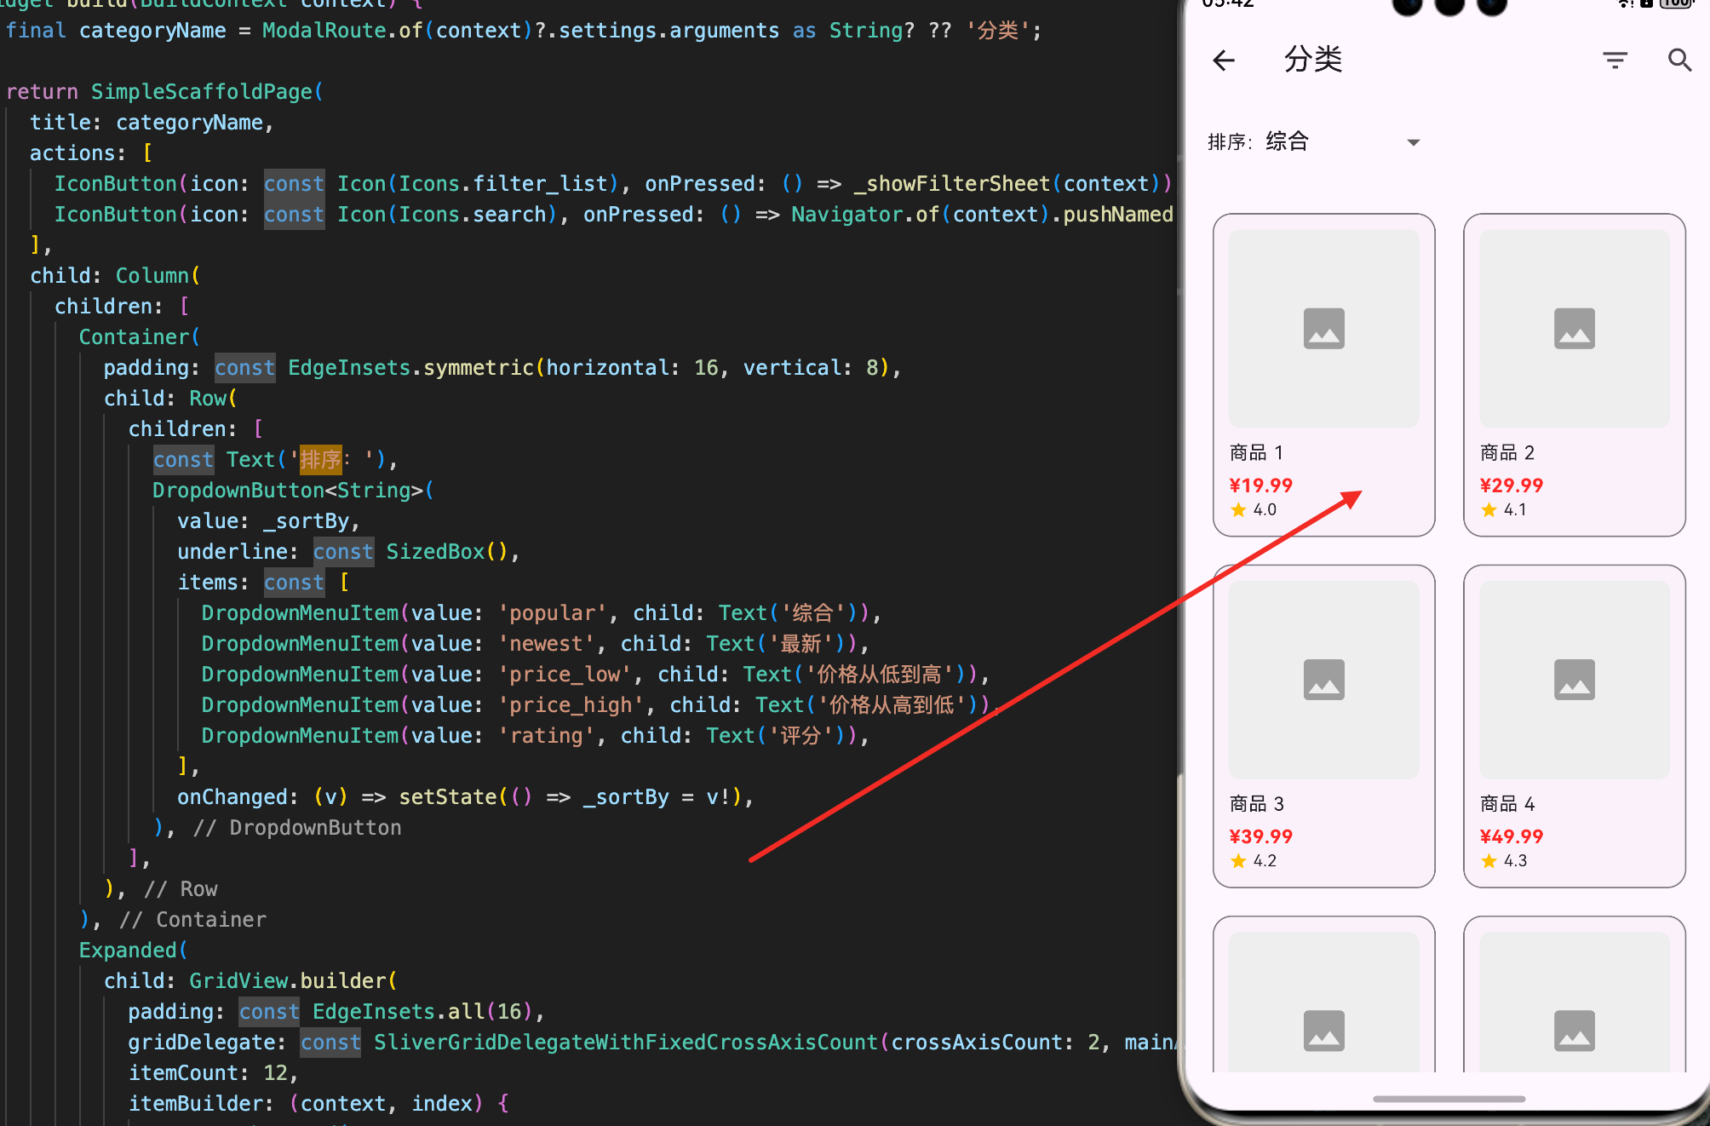Image resolution: width=1710 pixels, height=1126 pixels.
Task: Tap the back arrow in the app bar
Action: pyautogui.click(x=1224, y=60)
